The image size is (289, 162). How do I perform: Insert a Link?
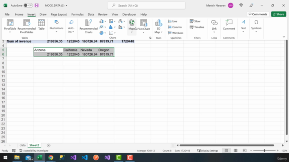(x=214, y=25)
